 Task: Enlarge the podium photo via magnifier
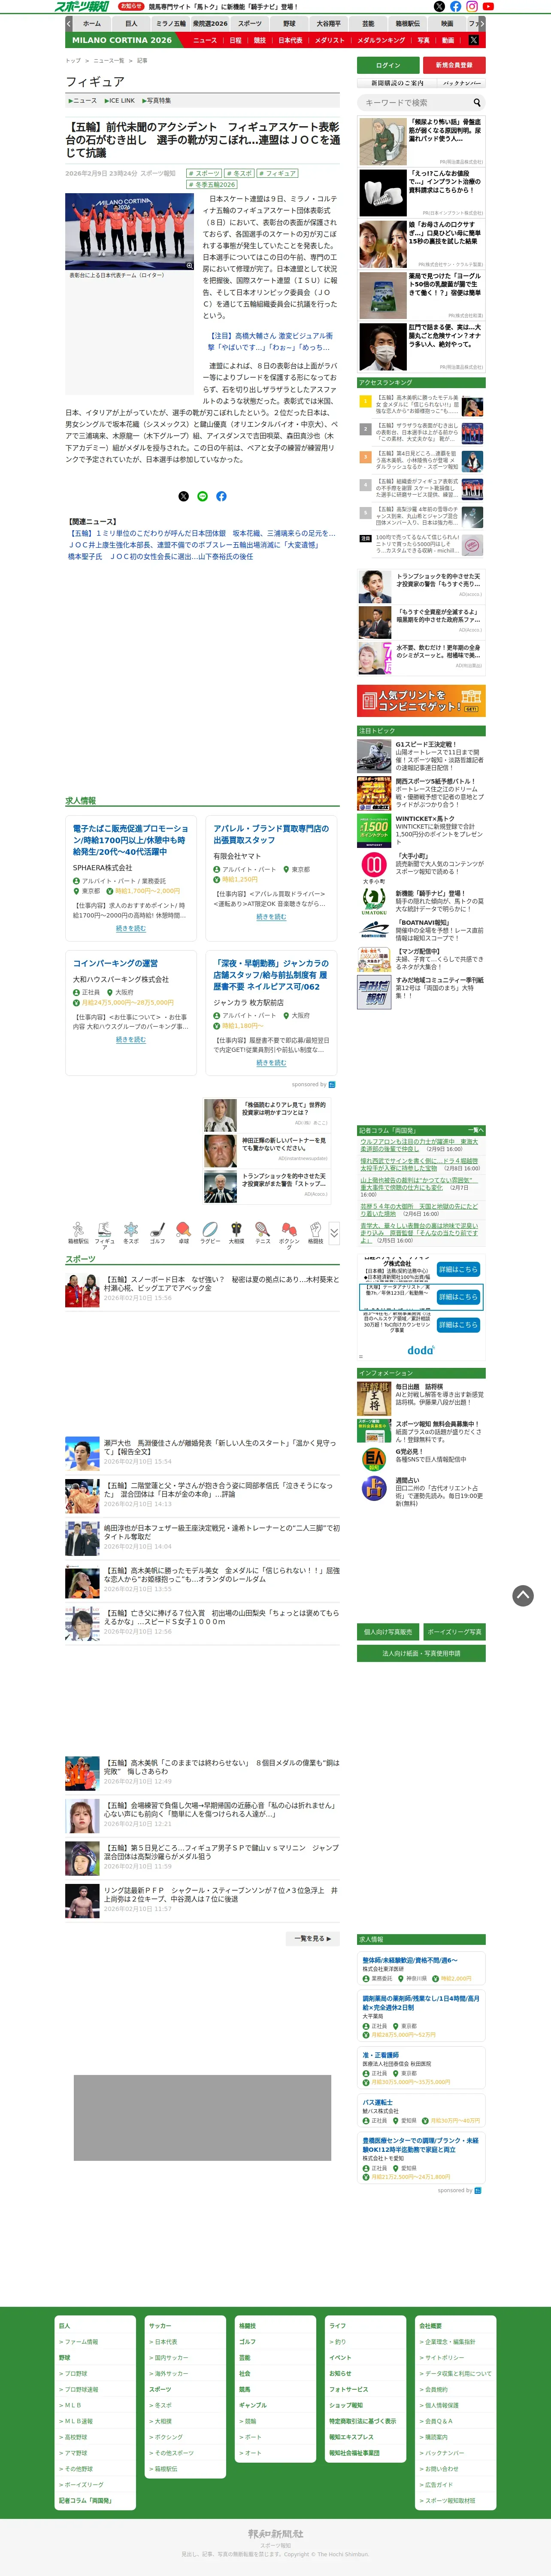pyautogui.click(x=190, y=266)
